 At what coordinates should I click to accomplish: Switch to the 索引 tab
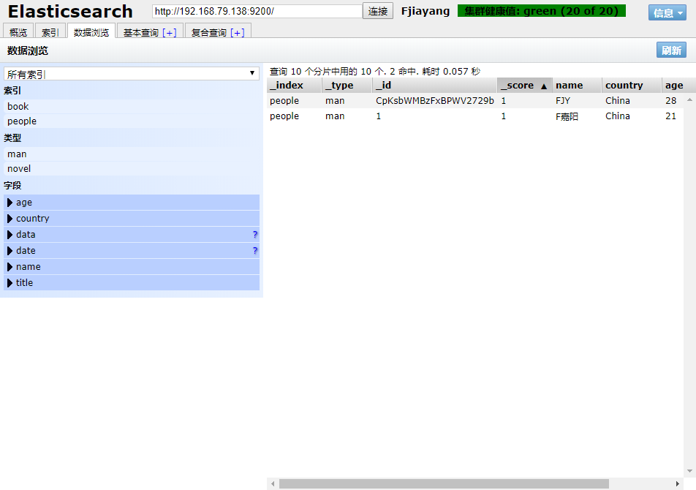pos(50,33)
